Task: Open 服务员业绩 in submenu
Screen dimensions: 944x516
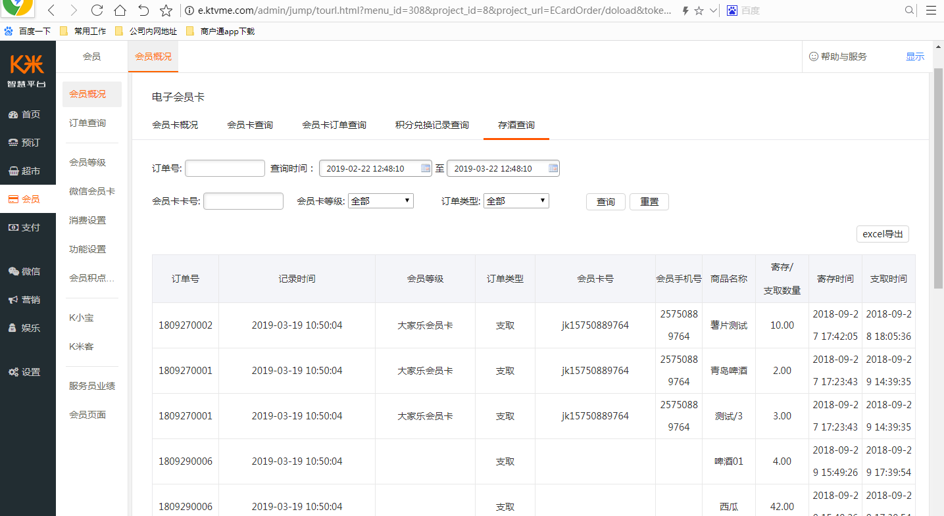Action: coord(92,386)
